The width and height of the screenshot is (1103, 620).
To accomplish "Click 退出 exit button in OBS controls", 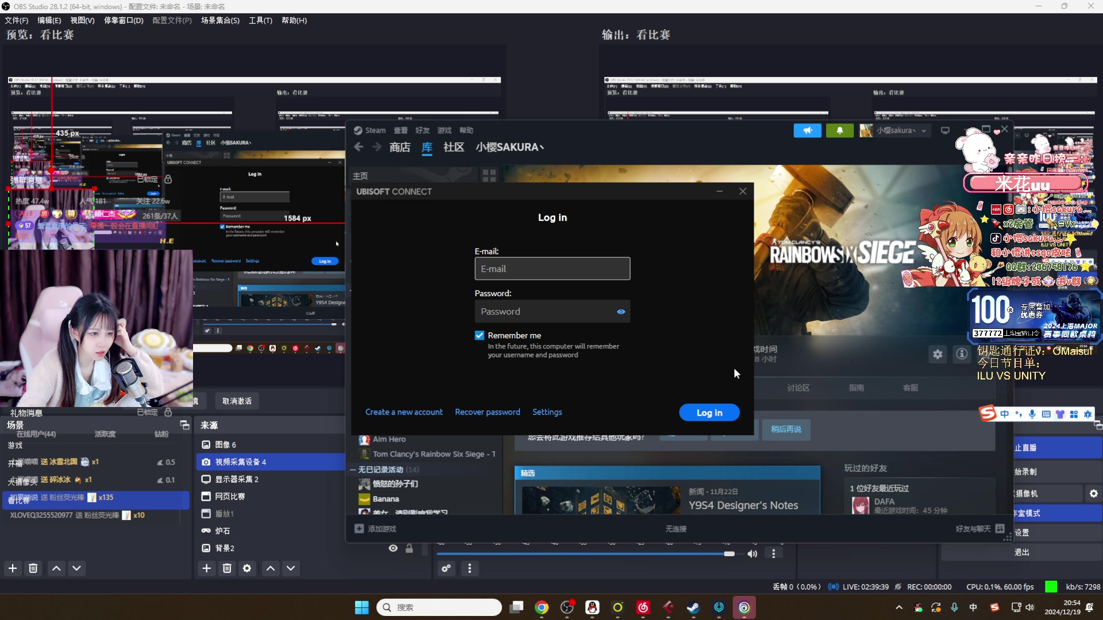I will tap(1021, 552).
